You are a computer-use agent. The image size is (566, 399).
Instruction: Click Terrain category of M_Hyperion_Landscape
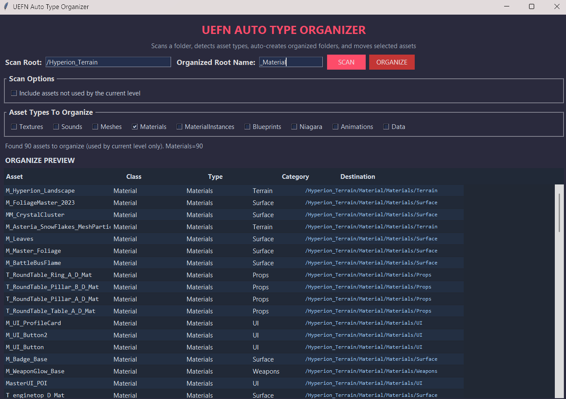pyautogui.click(x=263, y=191)
